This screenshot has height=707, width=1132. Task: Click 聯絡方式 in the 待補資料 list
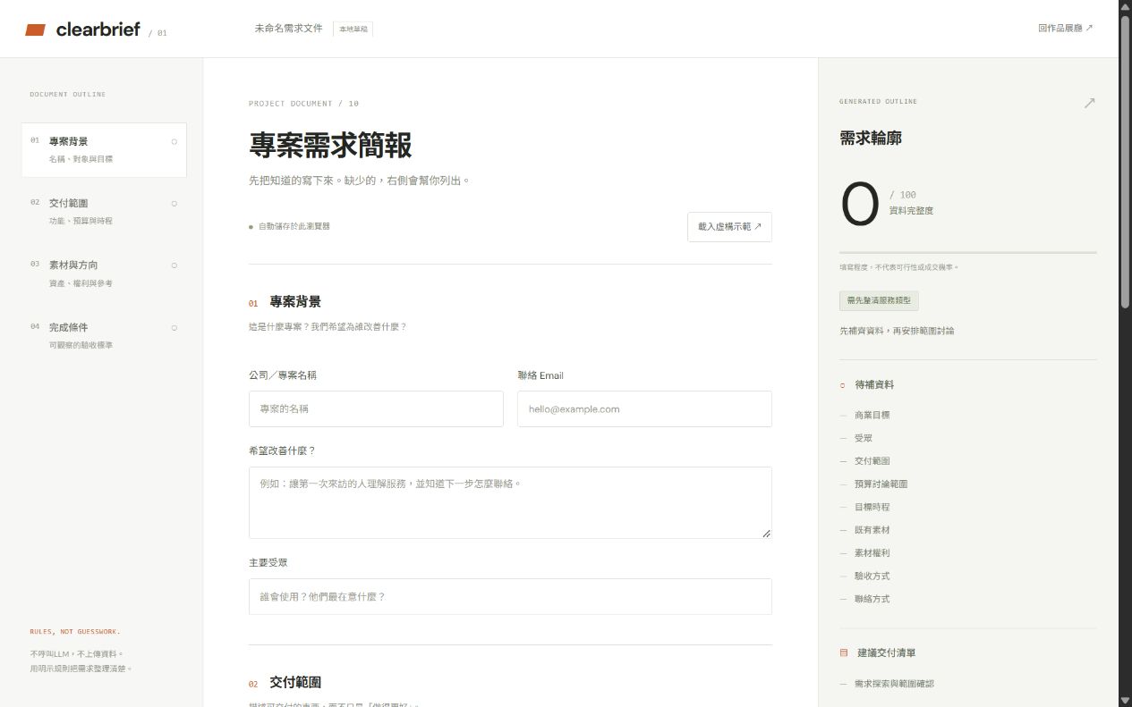click(x=872, y=599)
